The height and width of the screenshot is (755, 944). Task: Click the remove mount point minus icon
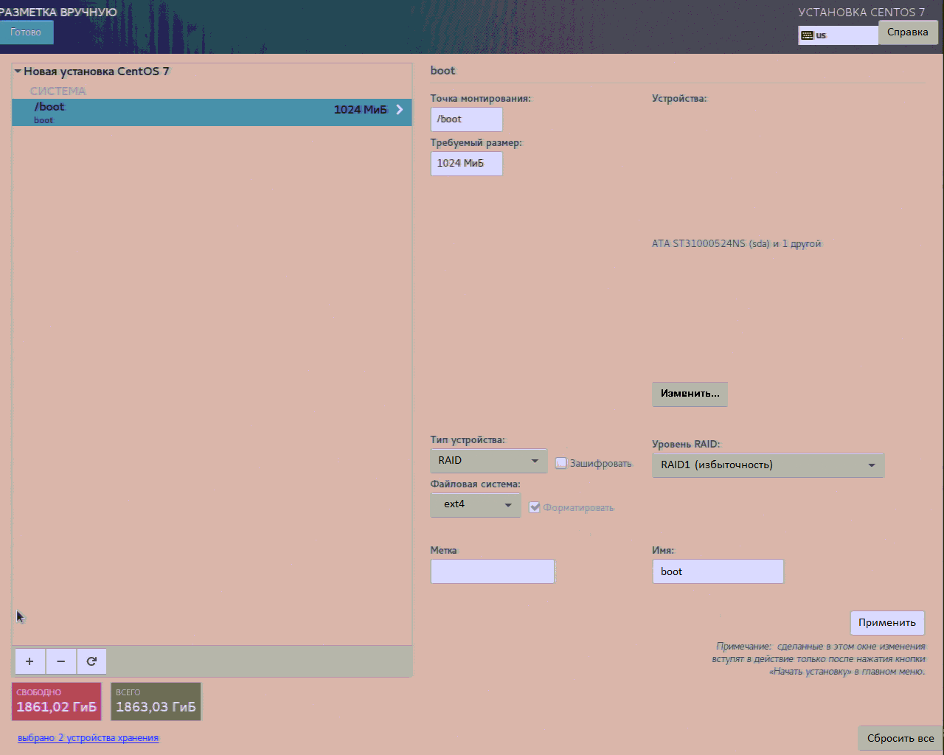pos(61,661)
